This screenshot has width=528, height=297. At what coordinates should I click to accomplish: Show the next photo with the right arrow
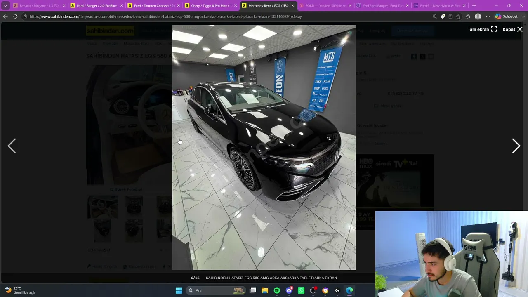(516, 146)
